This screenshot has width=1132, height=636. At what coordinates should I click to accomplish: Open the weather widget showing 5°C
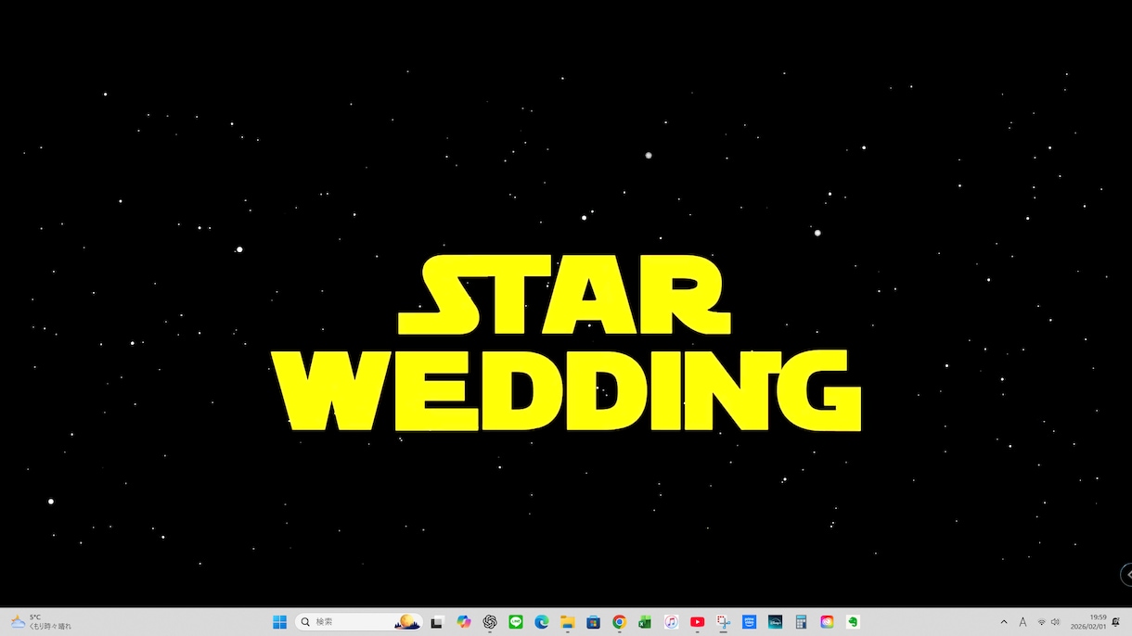41,622
